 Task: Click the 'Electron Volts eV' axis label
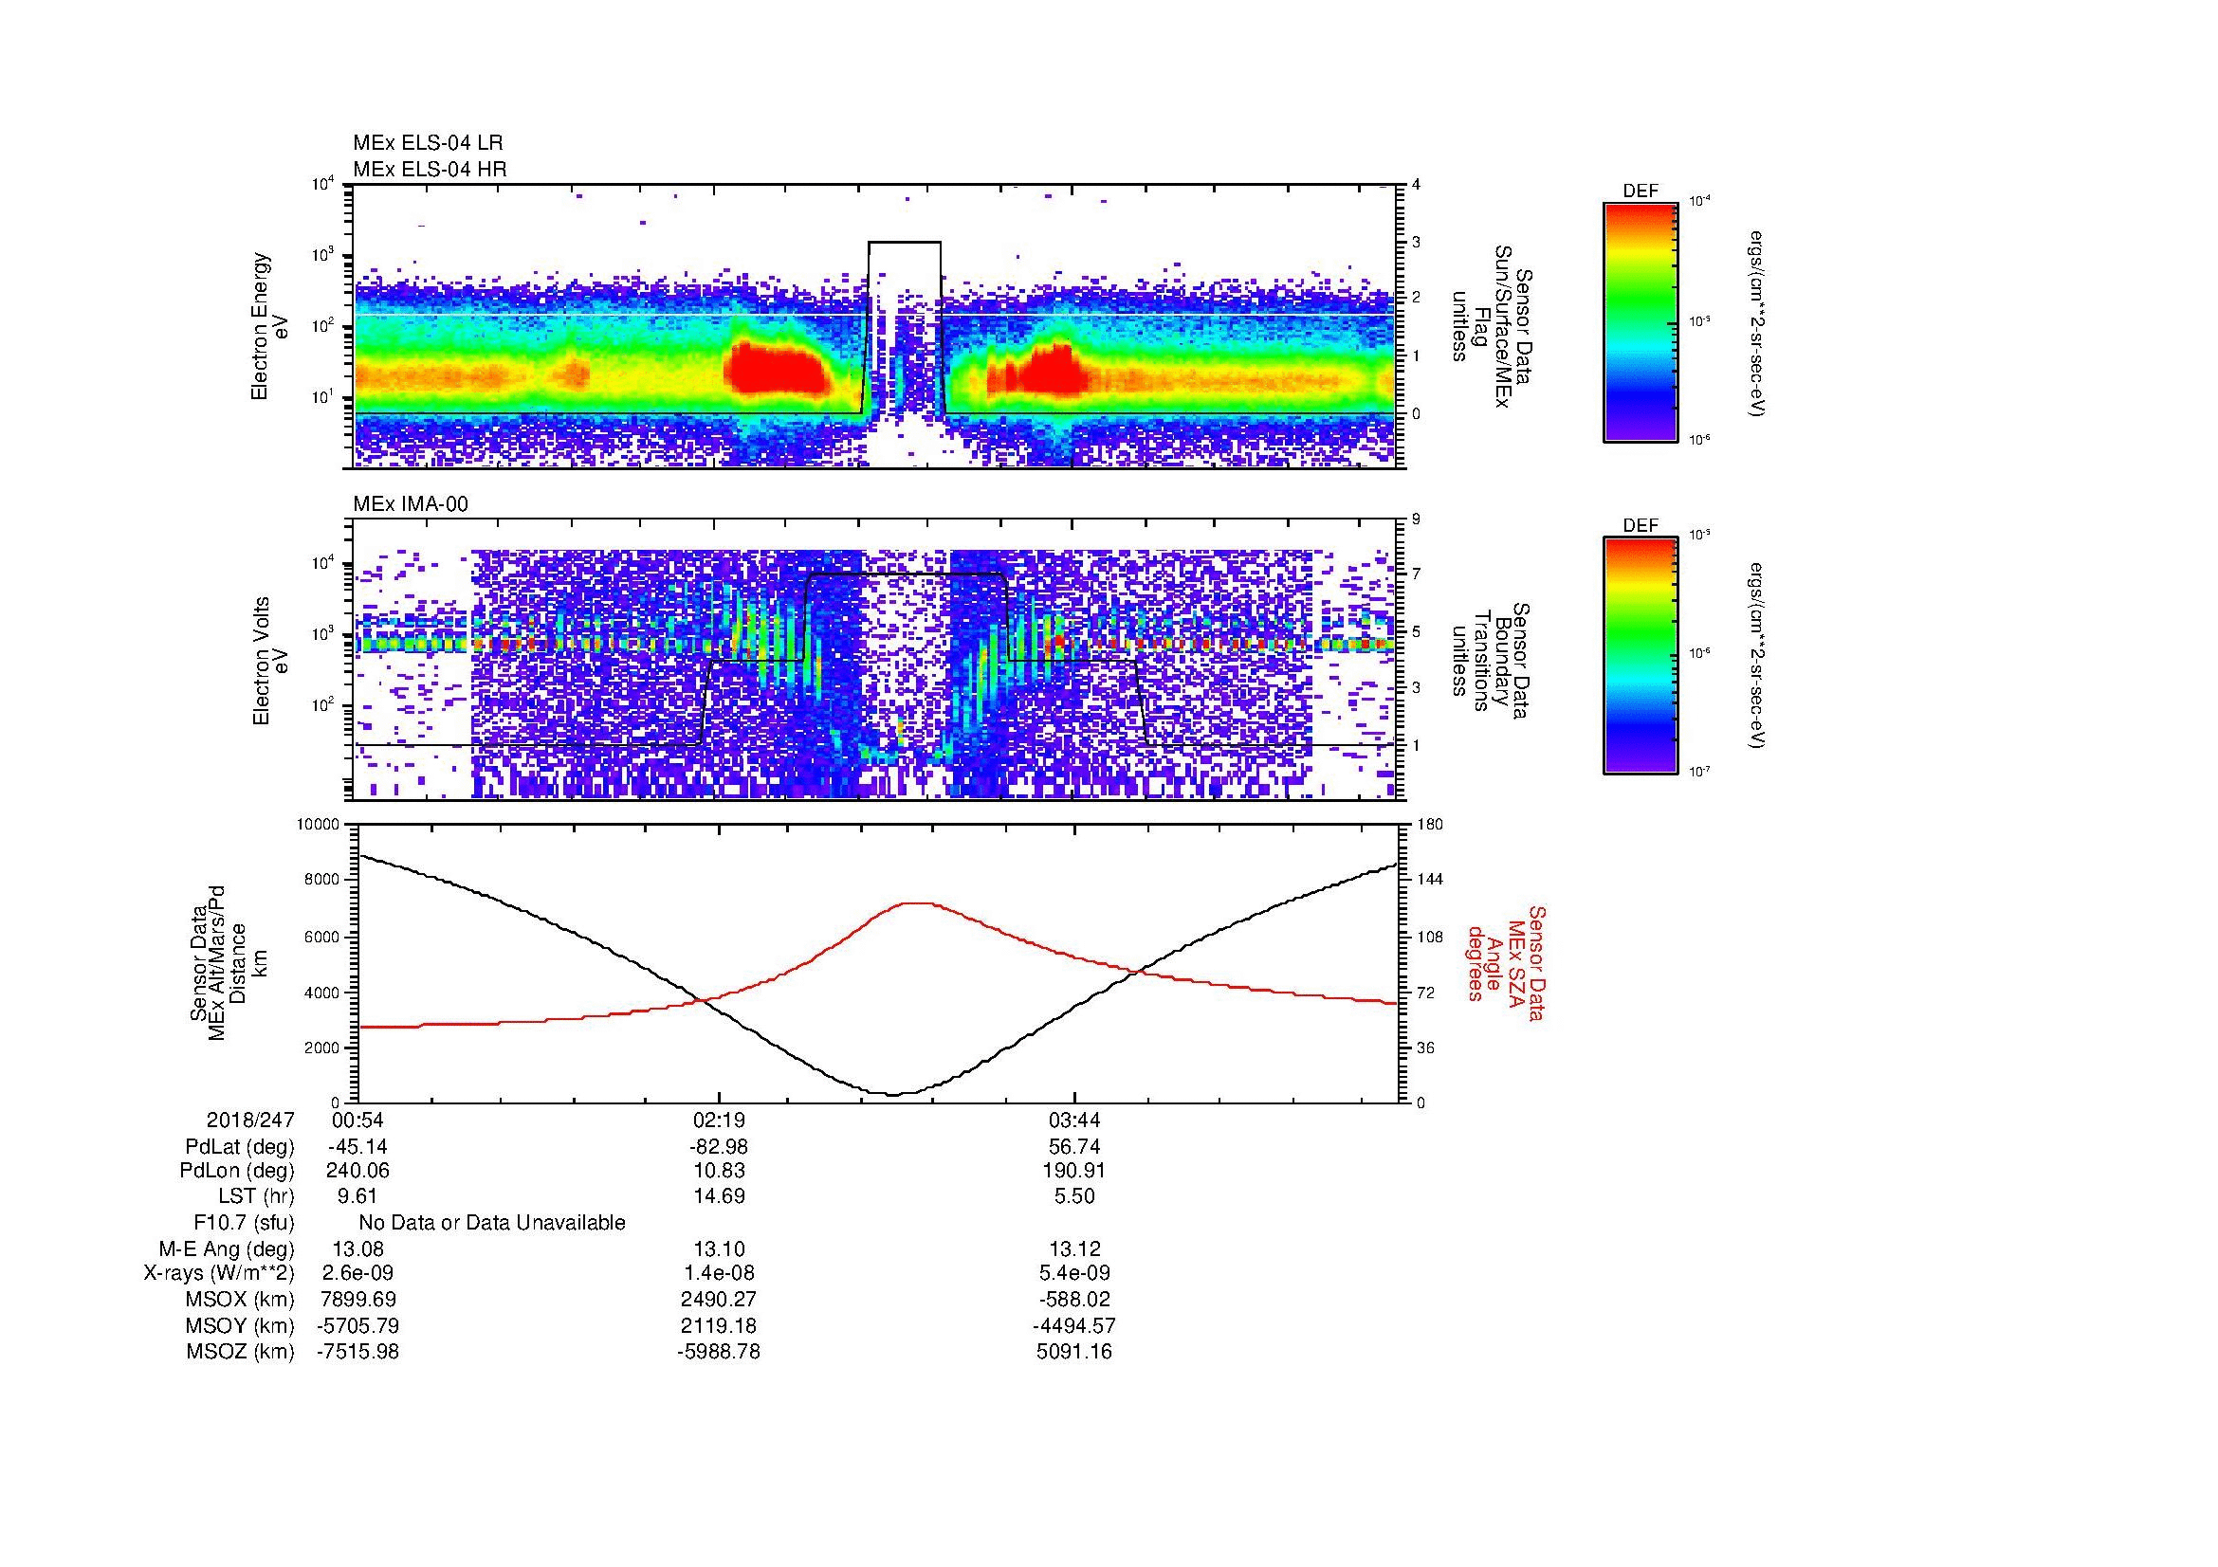point(270,662)
